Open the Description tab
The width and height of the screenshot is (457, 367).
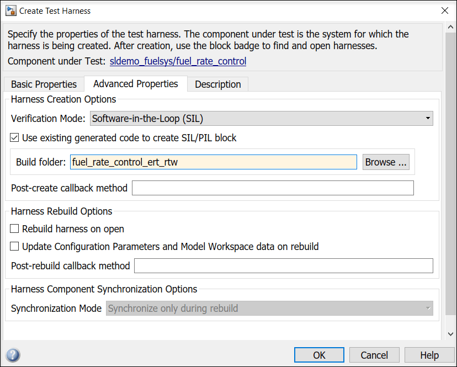[x=218, y=84]
